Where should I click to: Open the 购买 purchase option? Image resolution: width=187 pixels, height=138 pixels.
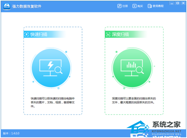coord(138,6)
